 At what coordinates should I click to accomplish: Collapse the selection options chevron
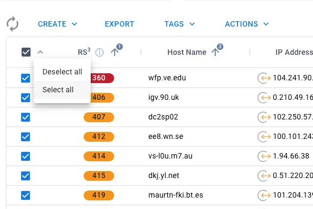click(x=40, y=52)
